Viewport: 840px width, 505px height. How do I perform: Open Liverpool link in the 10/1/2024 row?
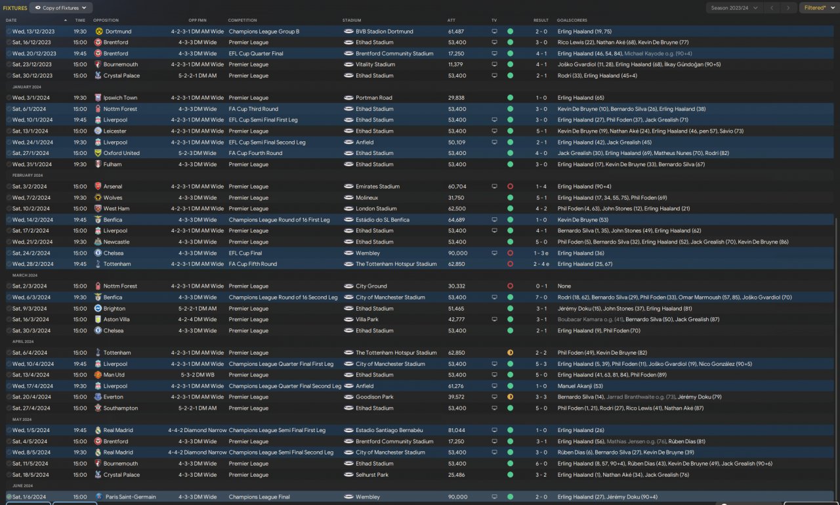tap(115, 120)
